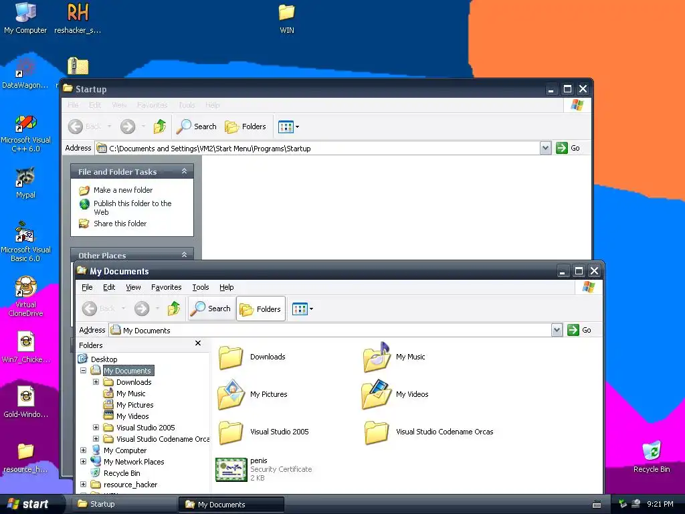The image size is (685, 514).
Task: Open the reshacker desktop icon
Action: [78, 18]
